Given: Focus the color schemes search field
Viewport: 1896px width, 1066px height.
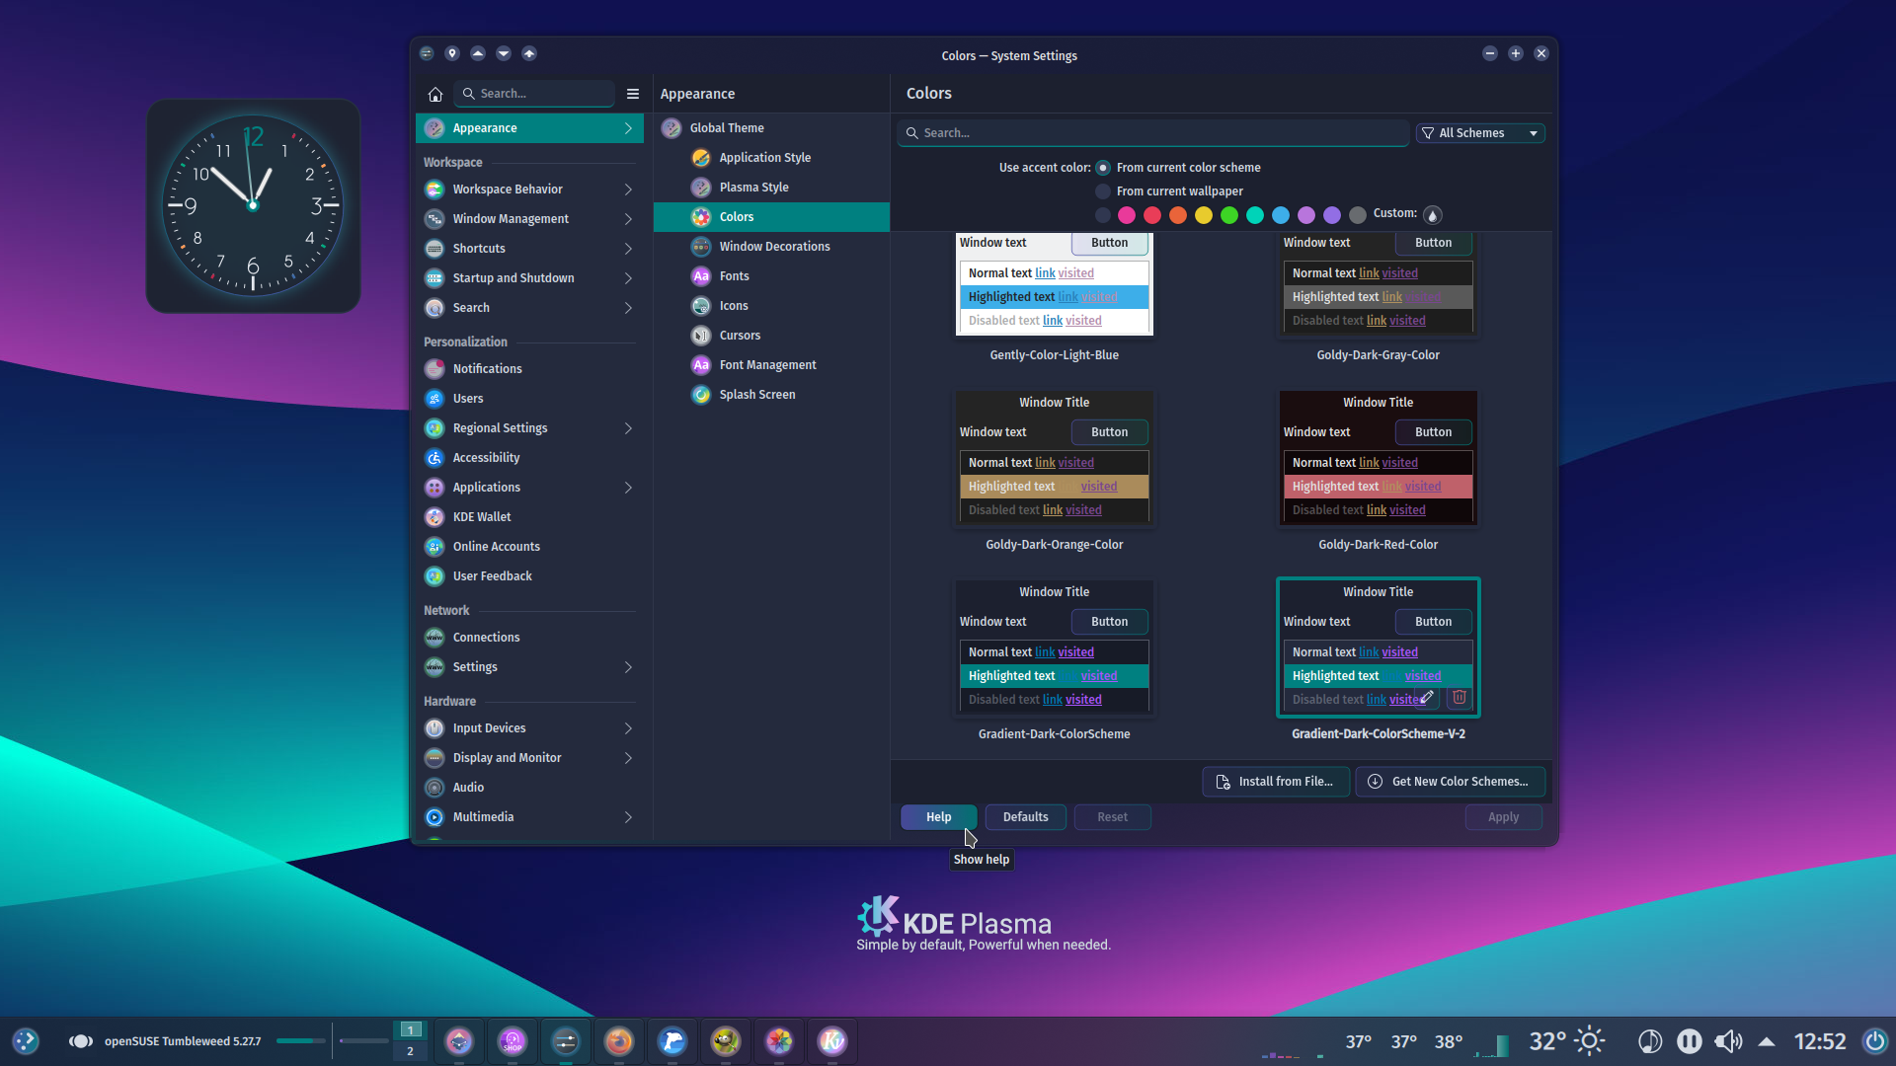Looking at the screenshot, I should click(x=1152, y=133).
